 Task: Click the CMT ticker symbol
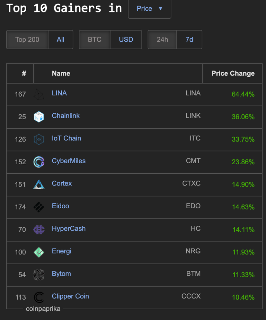193,161
